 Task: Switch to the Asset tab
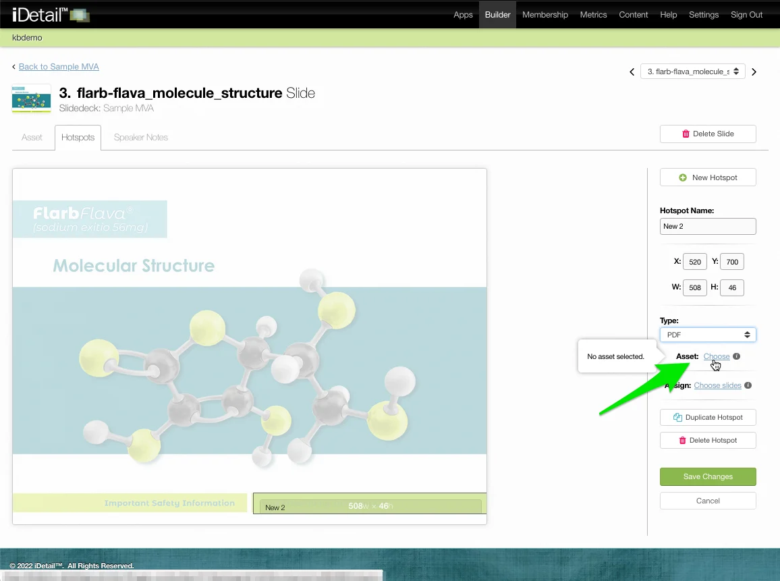tap(32, 137)
